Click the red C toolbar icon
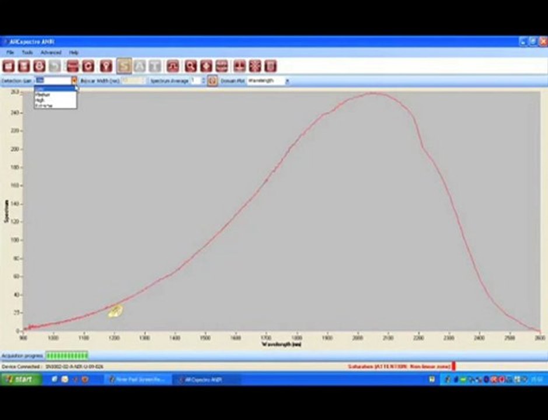This screenshot has width=548, height=420. point(88,66)
